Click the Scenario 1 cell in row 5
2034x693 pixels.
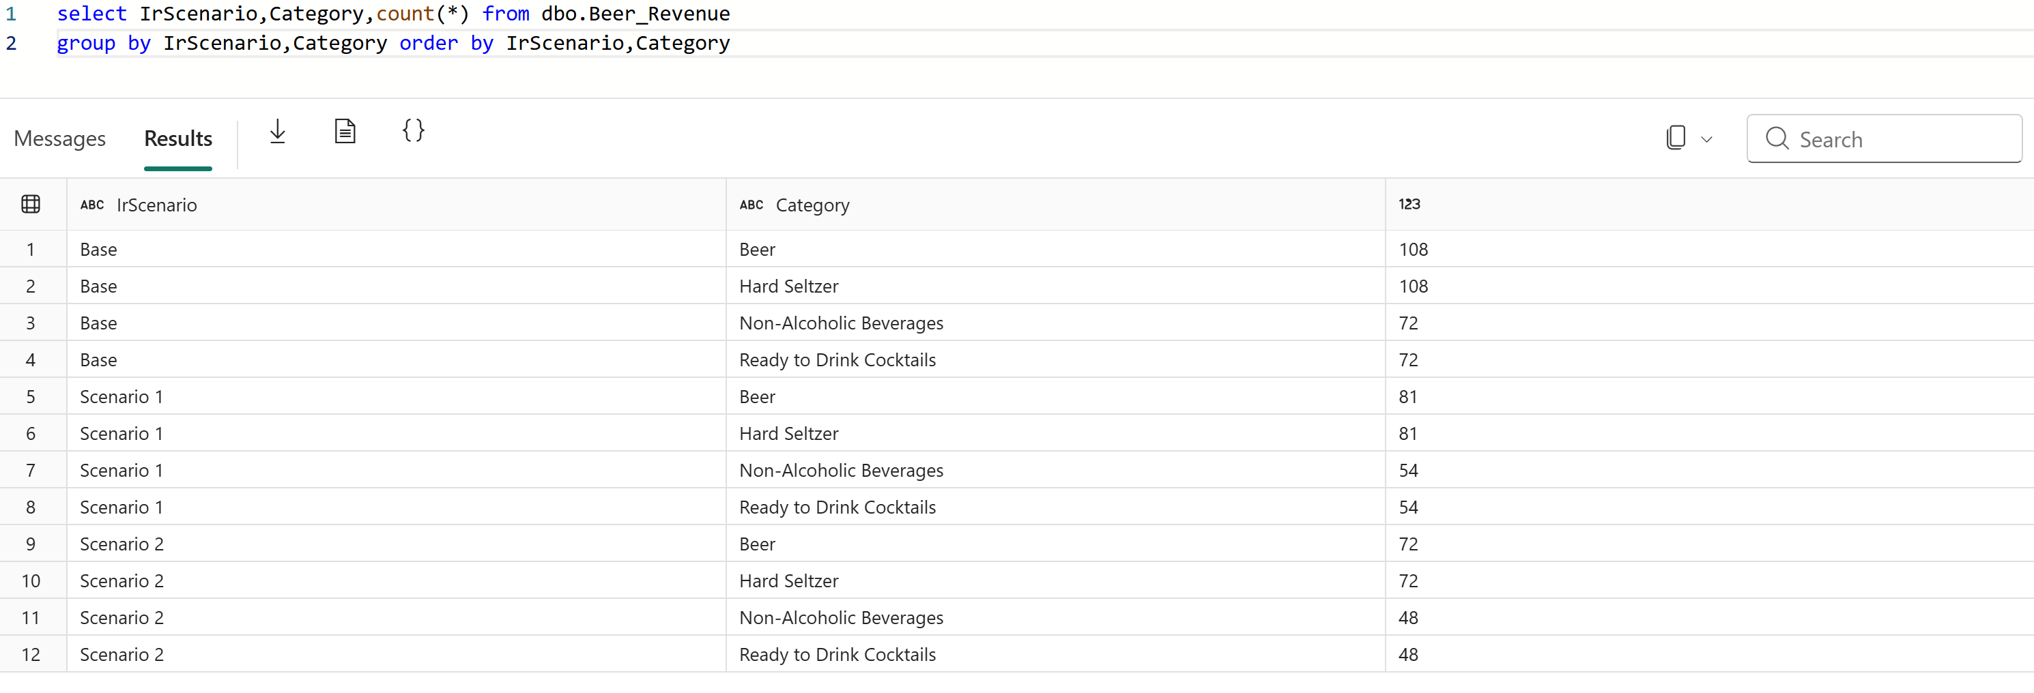click(x=121, y=397)
